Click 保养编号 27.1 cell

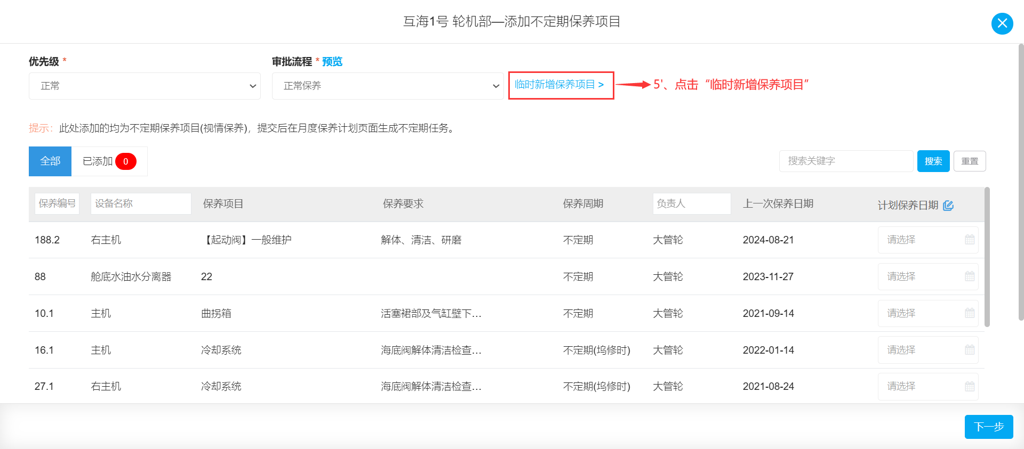[44, 387]
